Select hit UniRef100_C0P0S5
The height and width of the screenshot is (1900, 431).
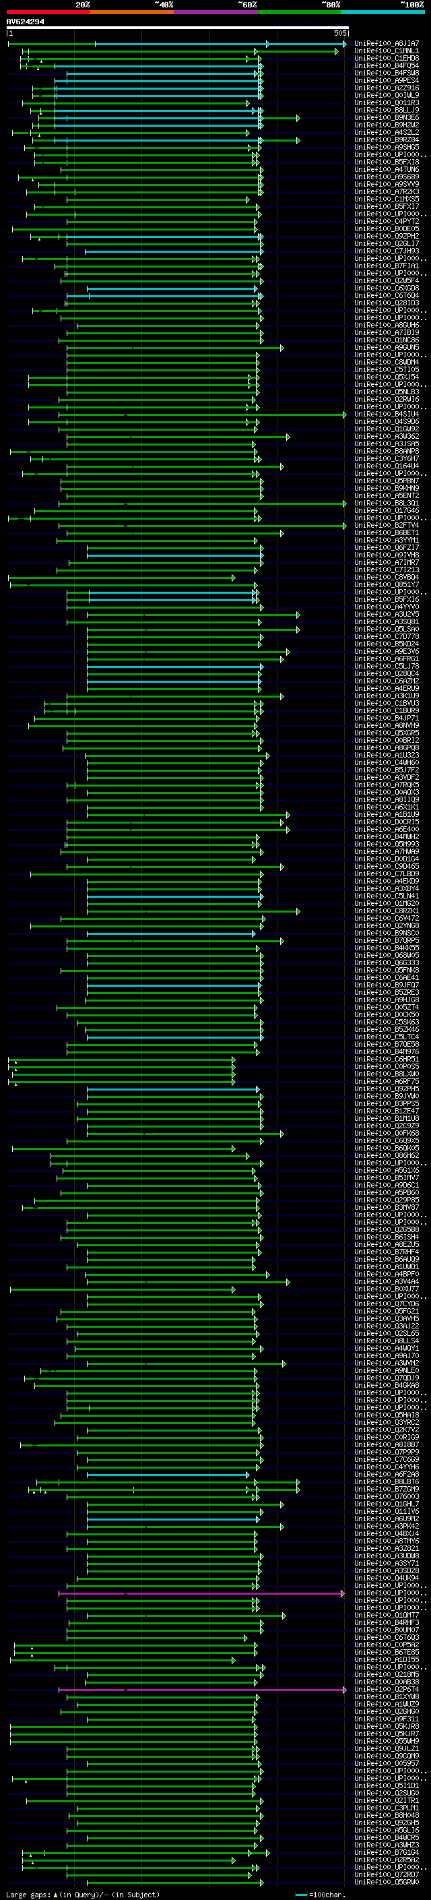point(387,1066)
